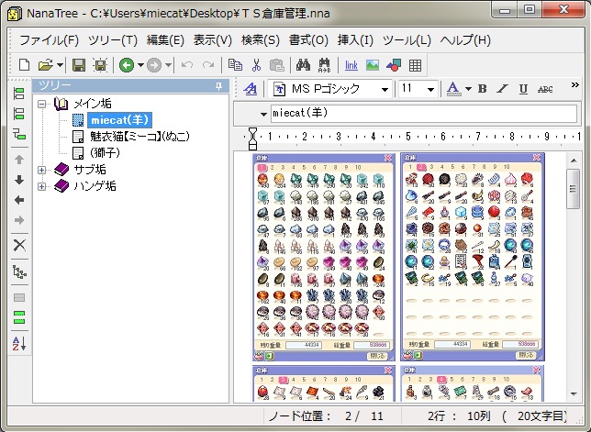Click the first-line indent marker on ruler
Screen dimensions: 591x432
point(252,131)
